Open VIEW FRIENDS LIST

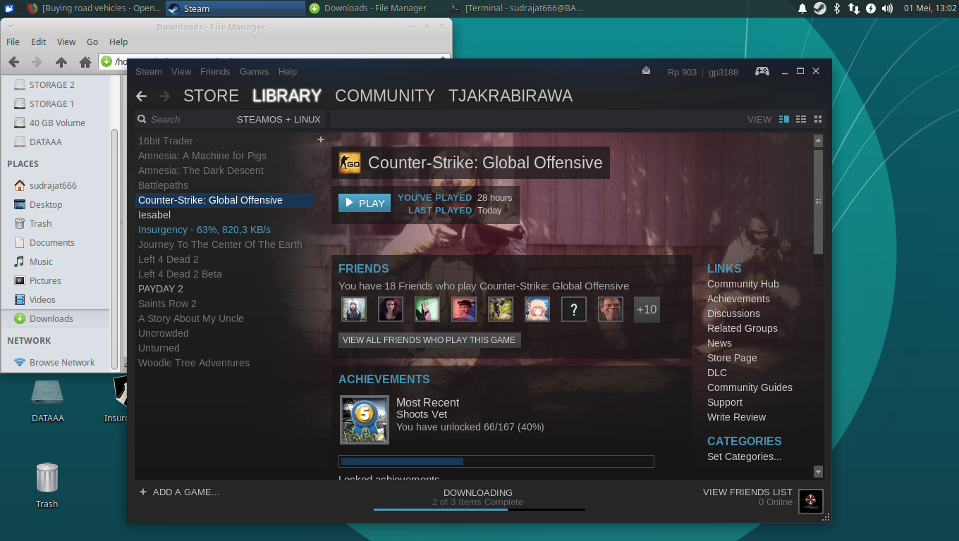coord(747,492)
